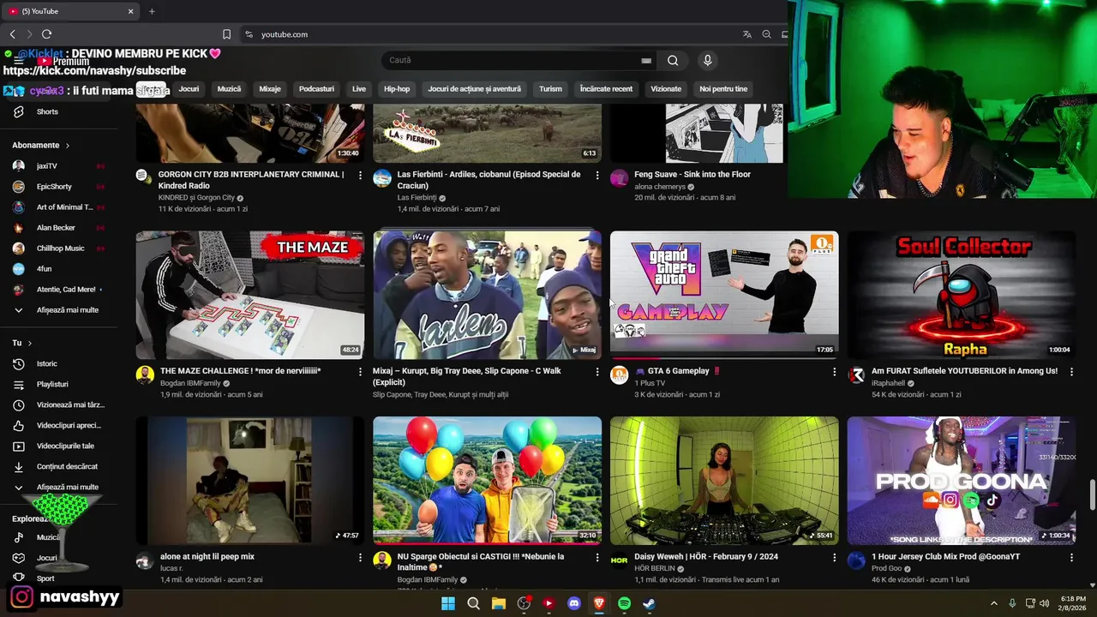Open Feng Suave - Sink into the Floor title

692,175
